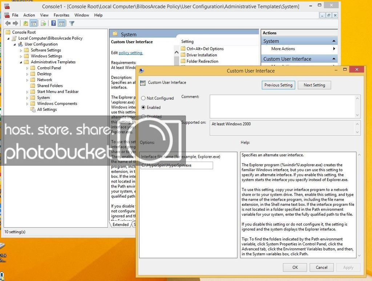Open Help via blue question mark icon
This screenshot has height=281, width=372.
coord(53,23)
